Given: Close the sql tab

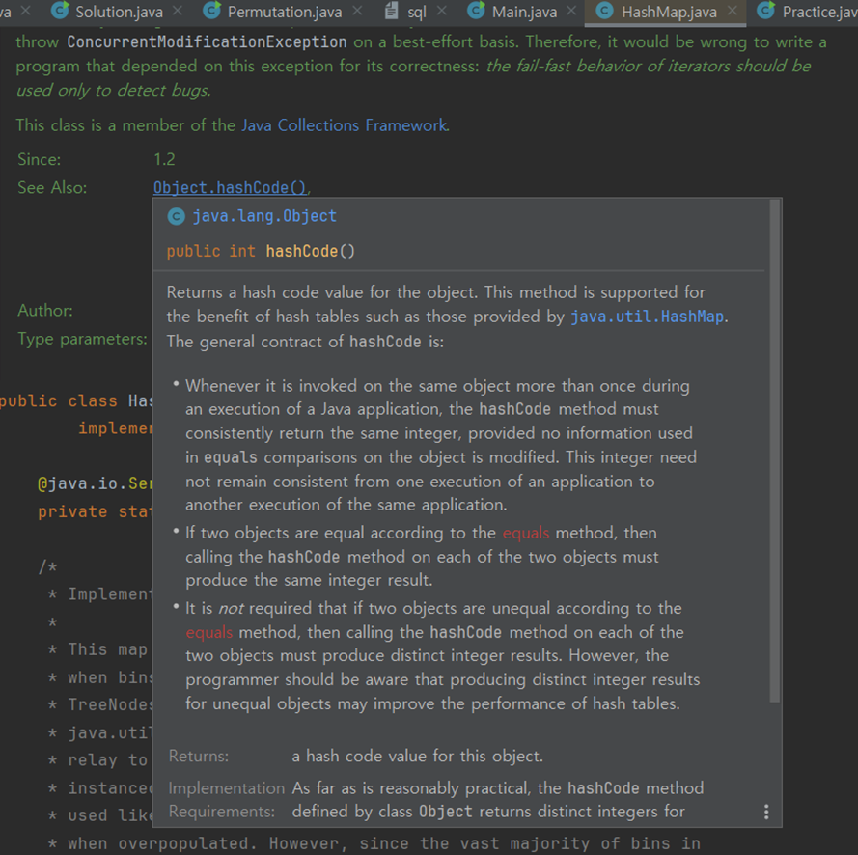Looking at the screenshot, I should pos(442,11).
